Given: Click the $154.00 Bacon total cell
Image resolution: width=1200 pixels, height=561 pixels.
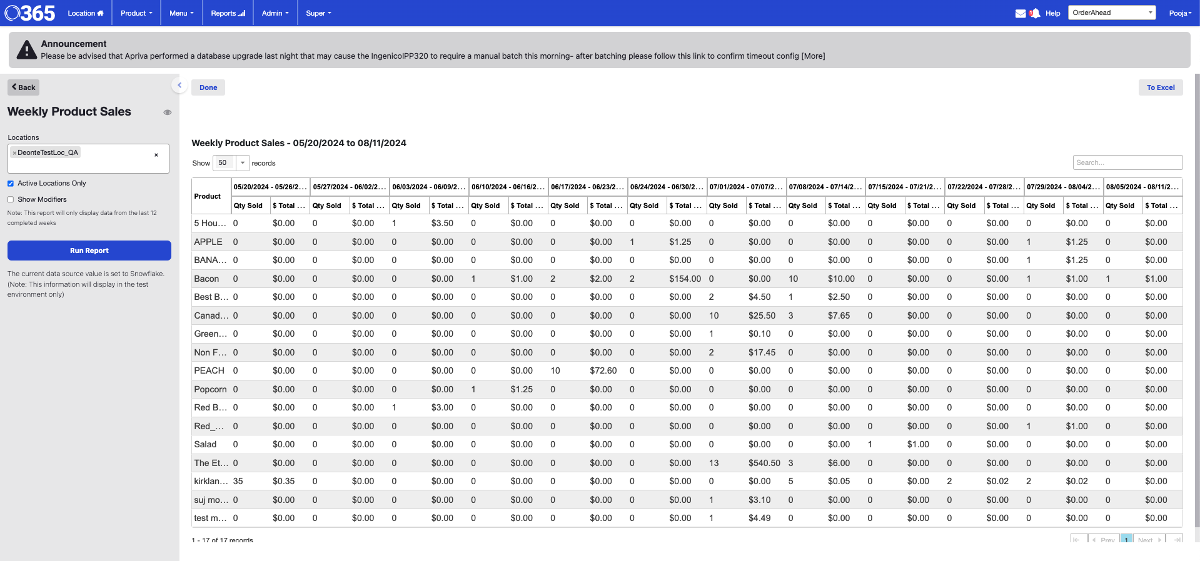Looking at the screenshot, I should (685, 279).
